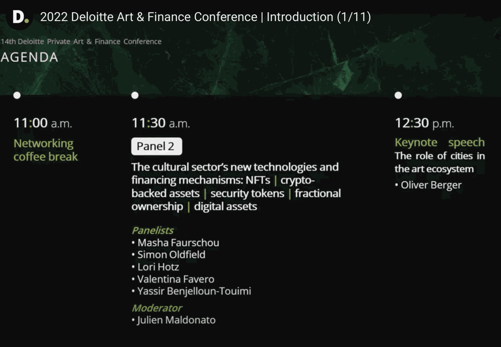Click the Moderator label

[x=157, y=308]
